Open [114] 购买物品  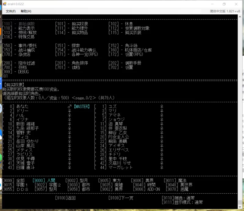point(72,33)
